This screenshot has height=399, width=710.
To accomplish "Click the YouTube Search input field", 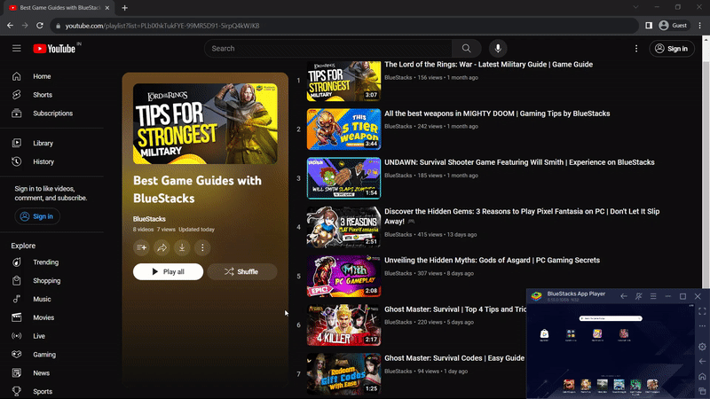I will coord(328,49).
